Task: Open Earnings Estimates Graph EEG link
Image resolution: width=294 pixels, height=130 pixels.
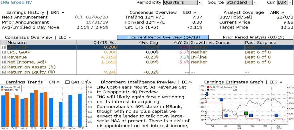Action: 243,82
